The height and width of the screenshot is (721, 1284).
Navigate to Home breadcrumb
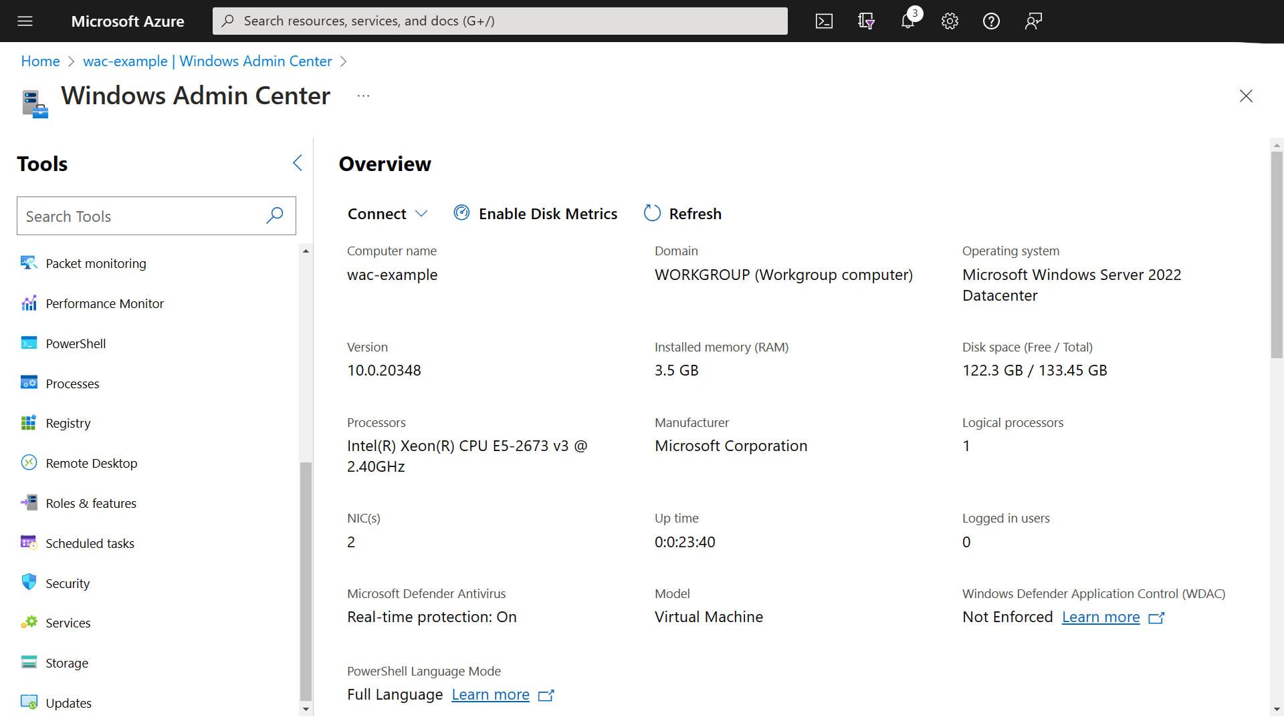[39, 61]
